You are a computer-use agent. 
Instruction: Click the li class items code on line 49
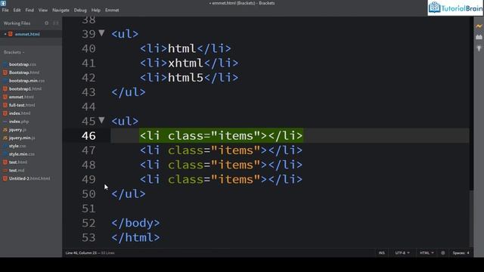click(x=221, y=180)
